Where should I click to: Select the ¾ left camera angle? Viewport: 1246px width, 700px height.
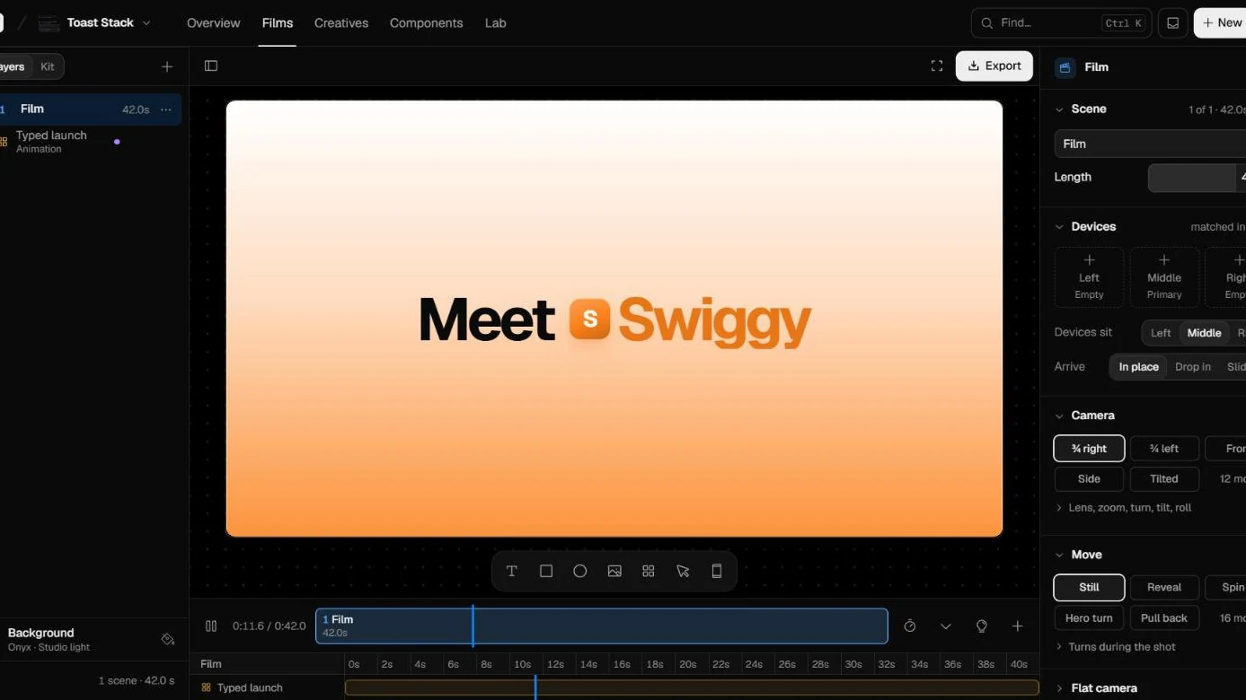pos(1164,449)
